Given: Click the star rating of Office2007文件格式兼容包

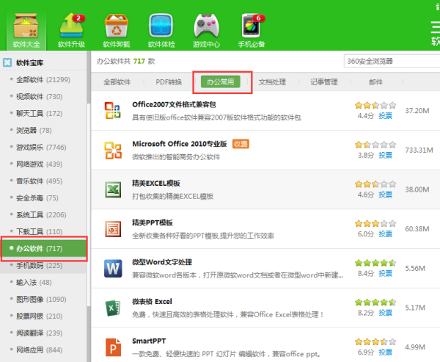Looking at the screenshot, I should pos(375,106).
